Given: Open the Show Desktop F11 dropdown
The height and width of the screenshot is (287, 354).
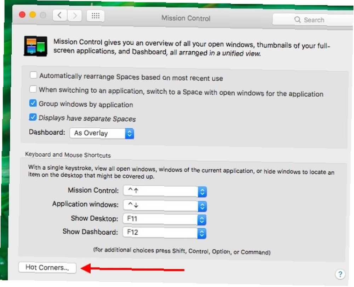Looking at the screenshot, I should click(165, 219).
